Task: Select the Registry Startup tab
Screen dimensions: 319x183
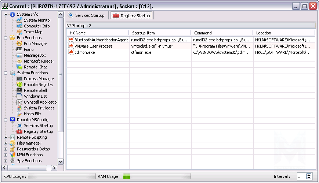Action: pyautogui.click(x=132, y=16)
